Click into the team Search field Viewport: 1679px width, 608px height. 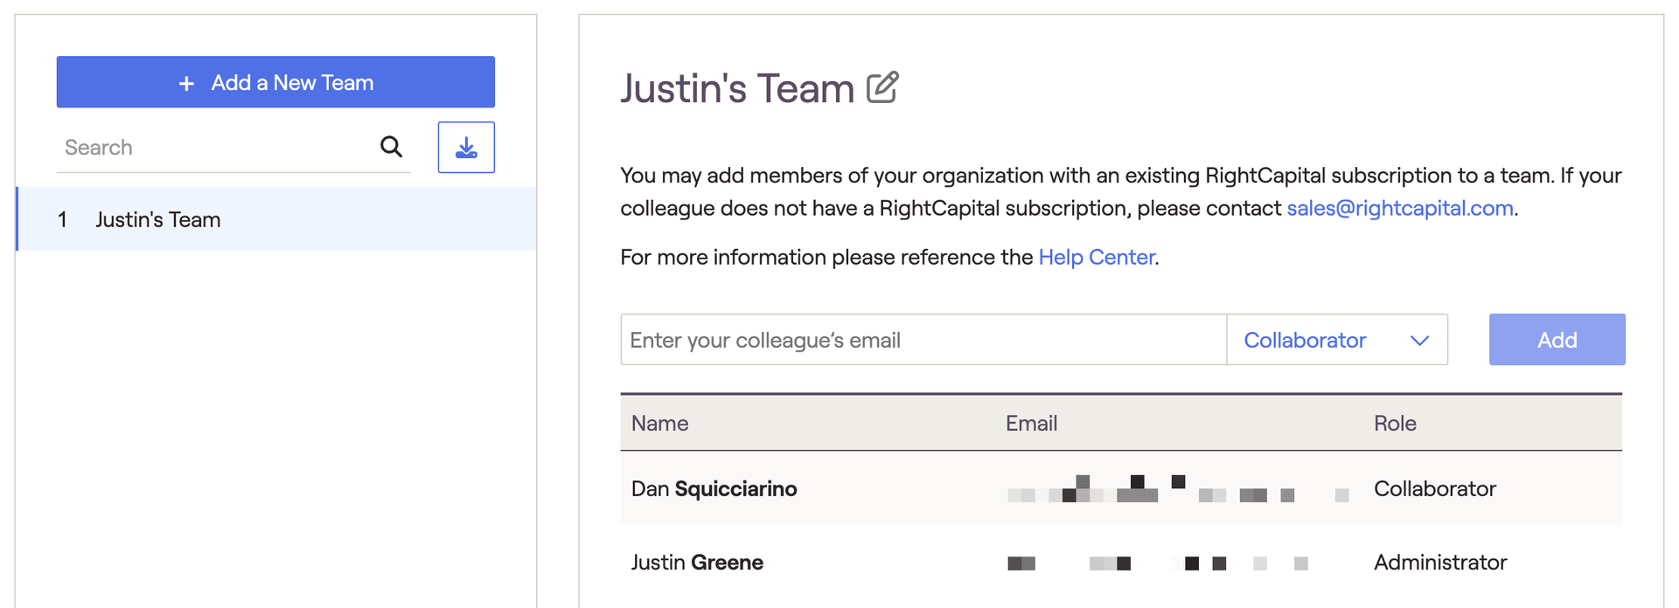(x=219, y=148)
